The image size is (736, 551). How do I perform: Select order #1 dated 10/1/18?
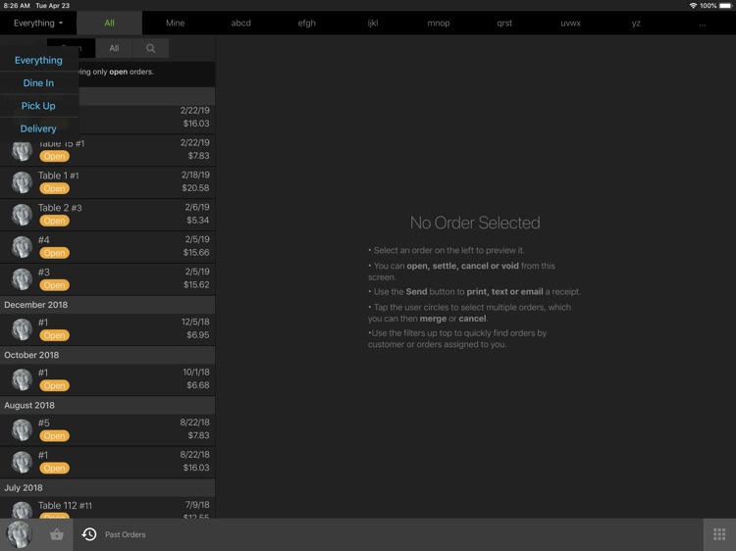coord(108,379)
